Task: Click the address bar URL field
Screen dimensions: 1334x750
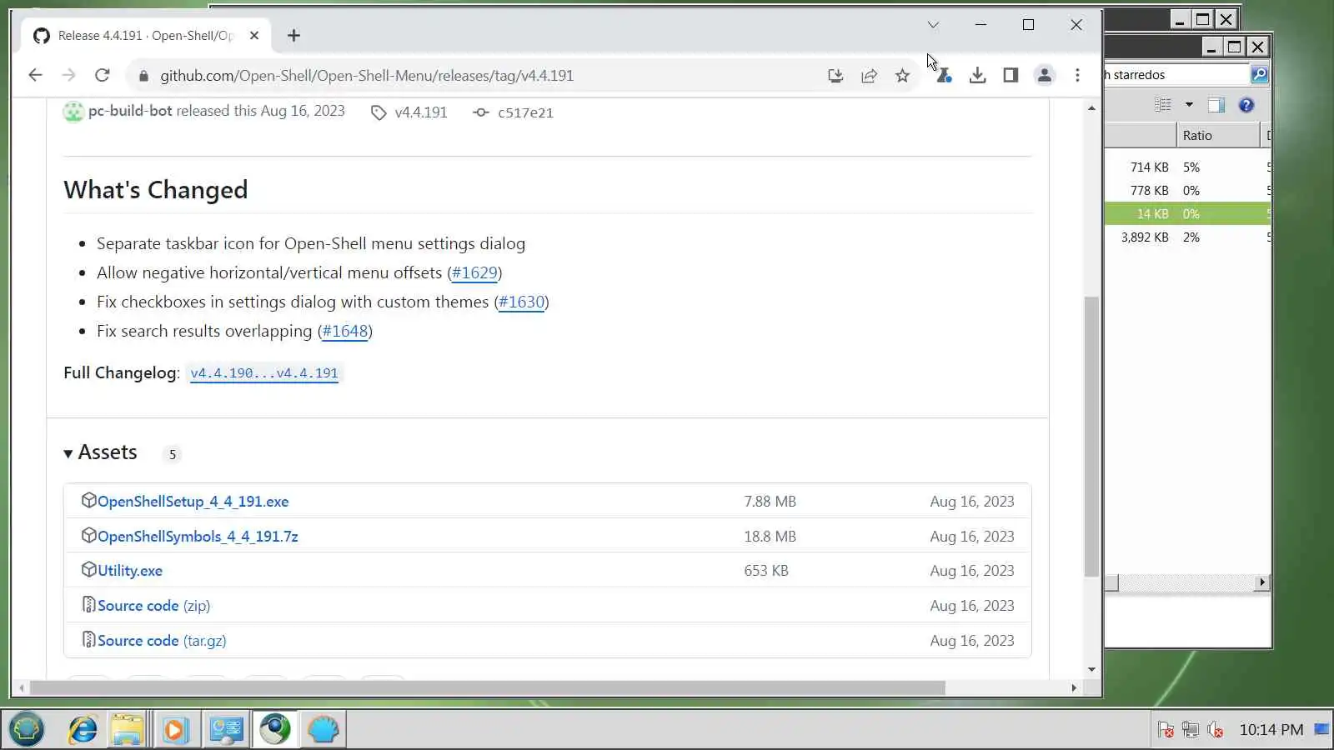Action: [484, 76]
